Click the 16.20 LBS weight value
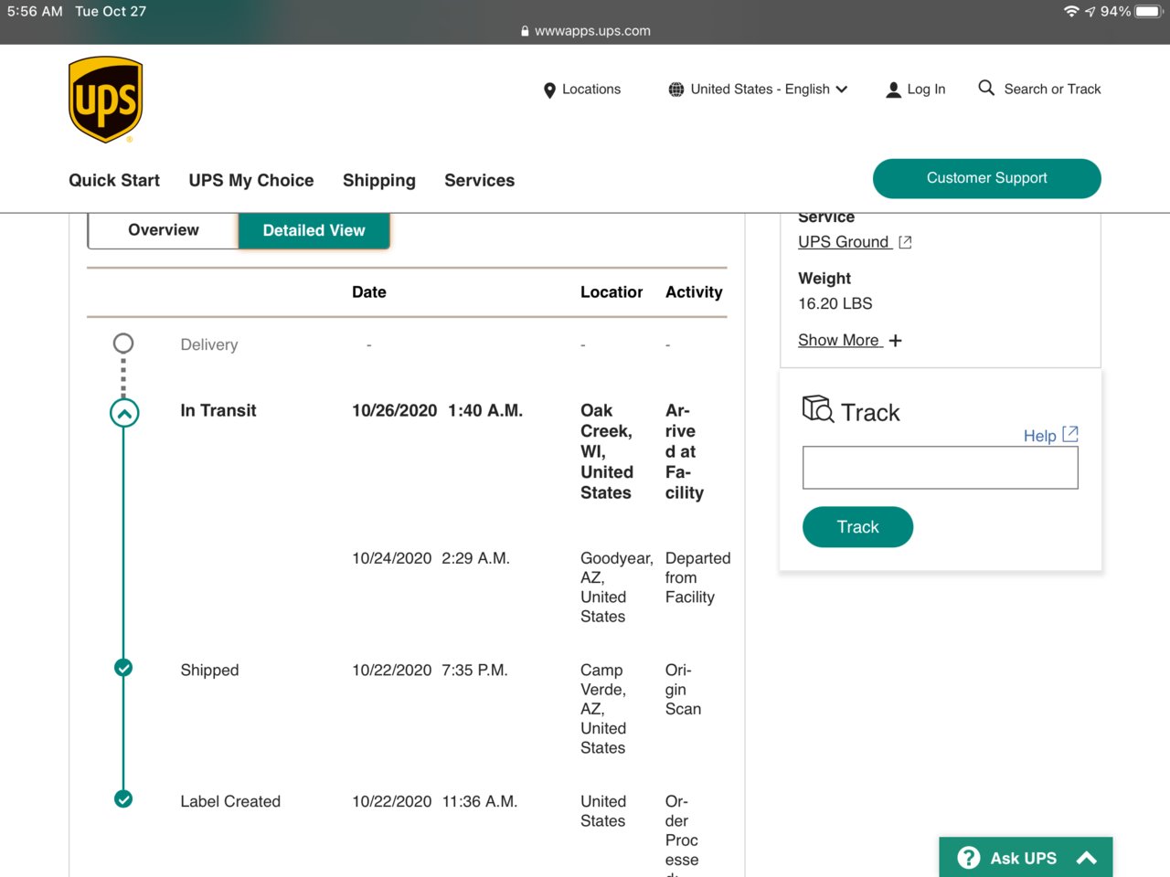This screenshot has height=877, width=1170. 835,304
